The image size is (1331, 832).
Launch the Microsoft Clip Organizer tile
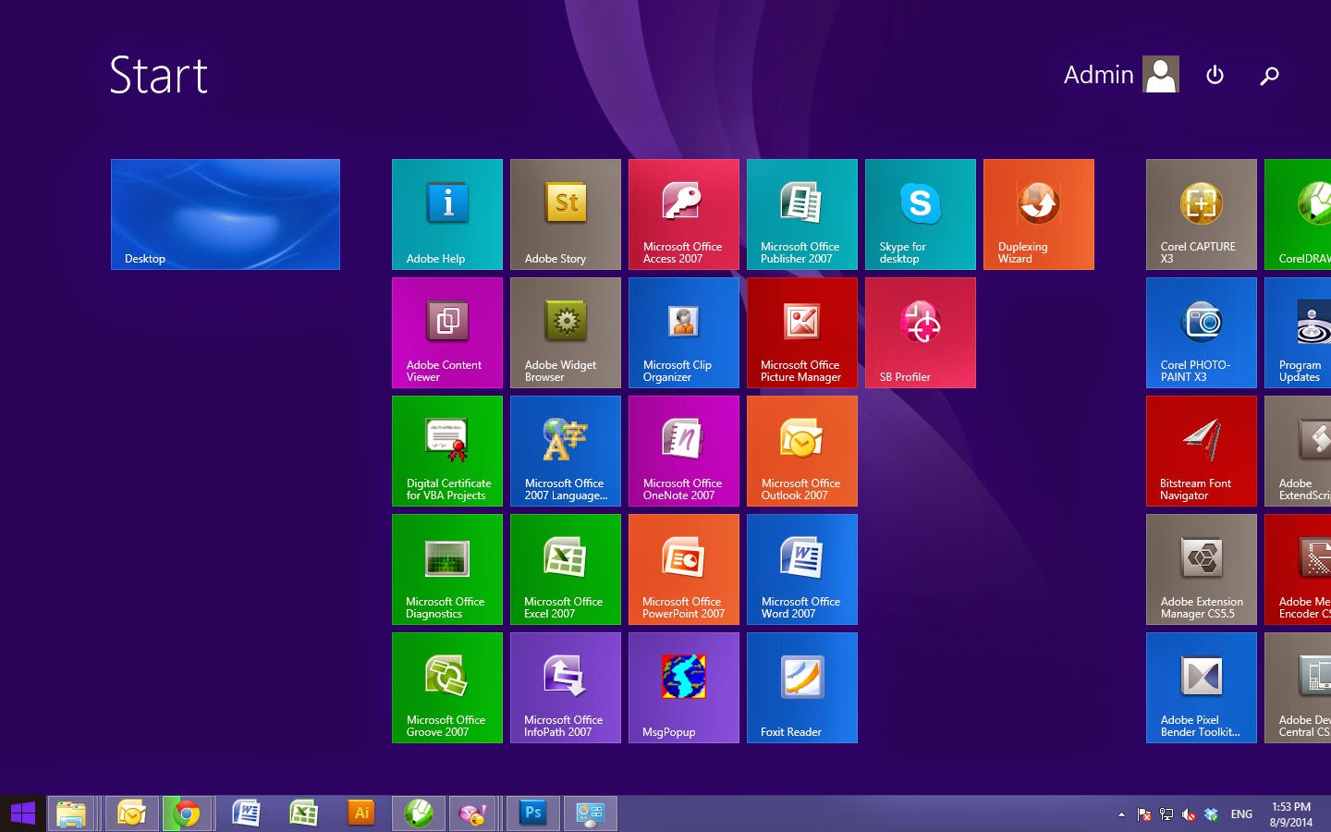point(684,333)
